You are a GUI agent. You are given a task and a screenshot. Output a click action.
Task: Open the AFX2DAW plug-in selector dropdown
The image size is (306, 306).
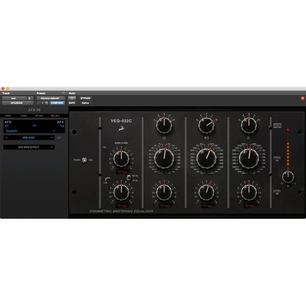17,103
